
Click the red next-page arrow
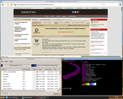(55, 23)
